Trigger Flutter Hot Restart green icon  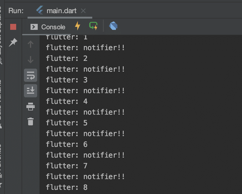coord(93,26)
